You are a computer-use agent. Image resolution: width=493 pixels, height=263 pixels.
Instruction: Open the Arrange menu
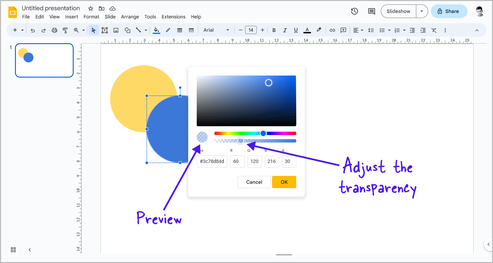130,17
